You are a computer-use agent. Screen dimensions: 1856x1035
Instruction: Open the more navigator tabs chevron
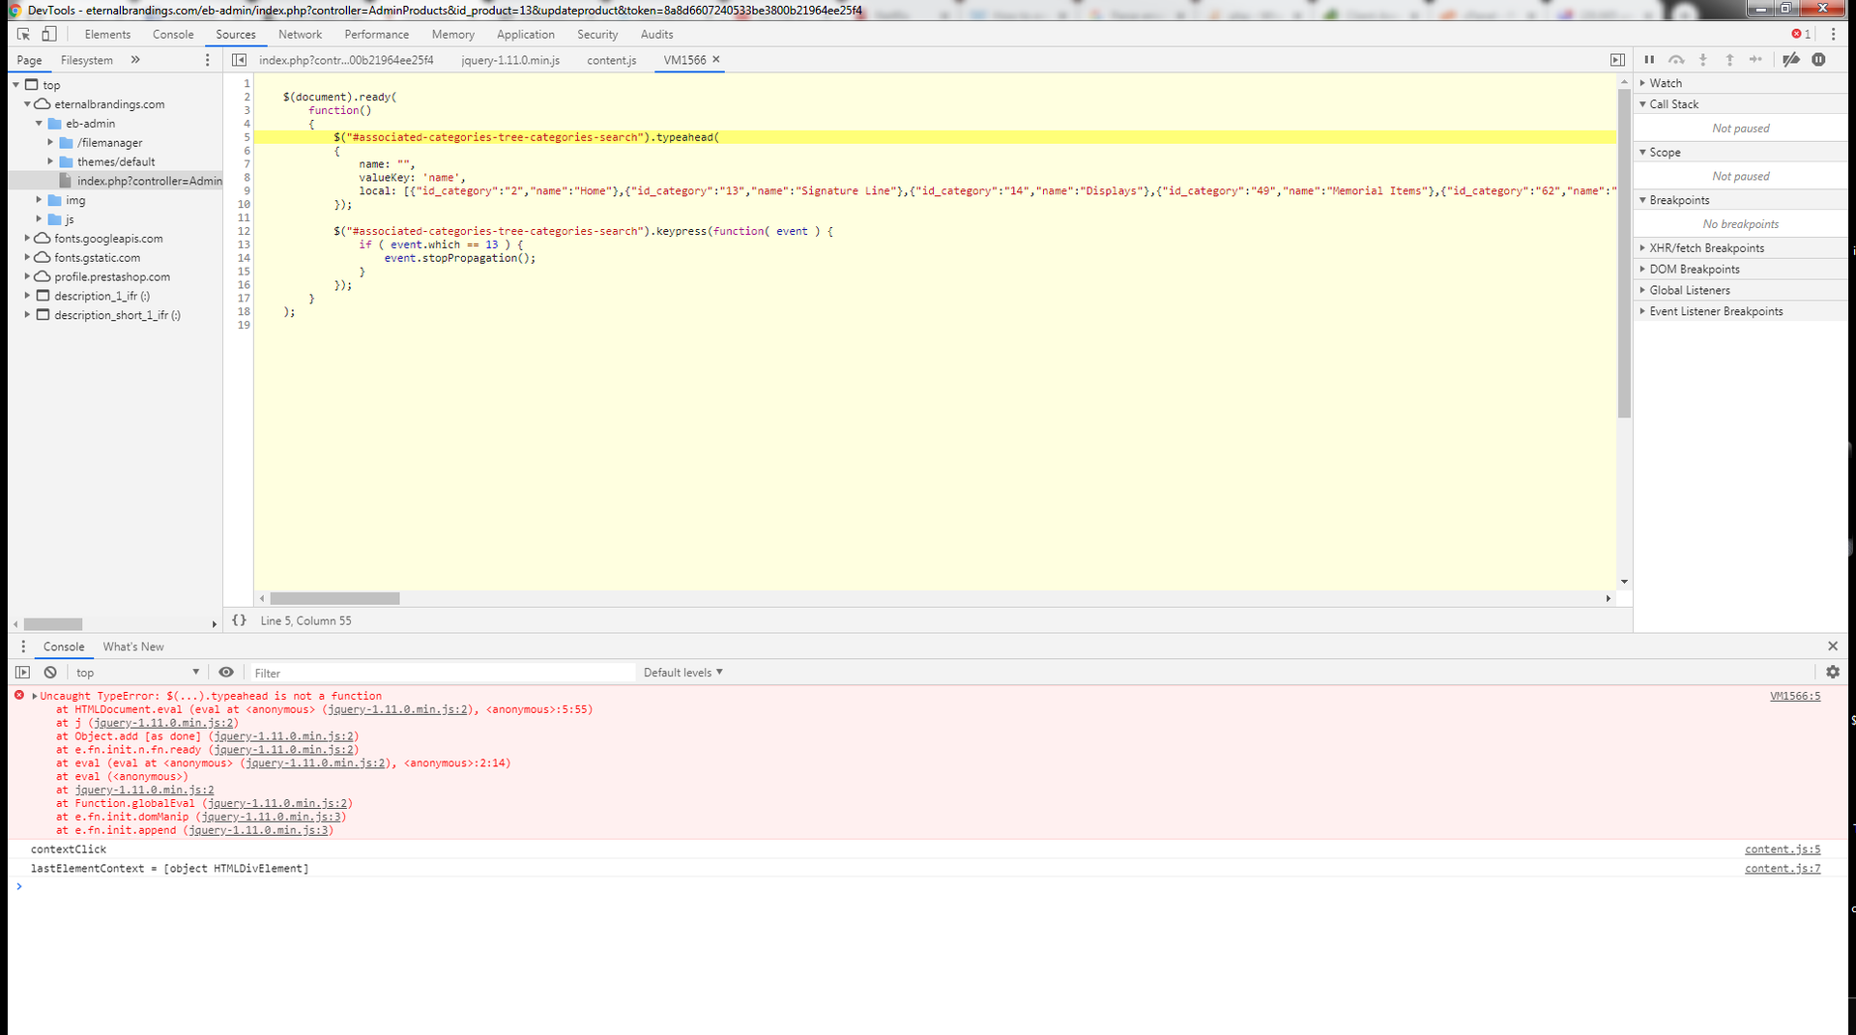click(135, 60)
